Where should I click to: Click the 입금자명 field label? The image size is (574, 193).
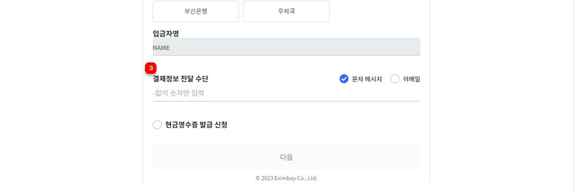coord(166,33)
